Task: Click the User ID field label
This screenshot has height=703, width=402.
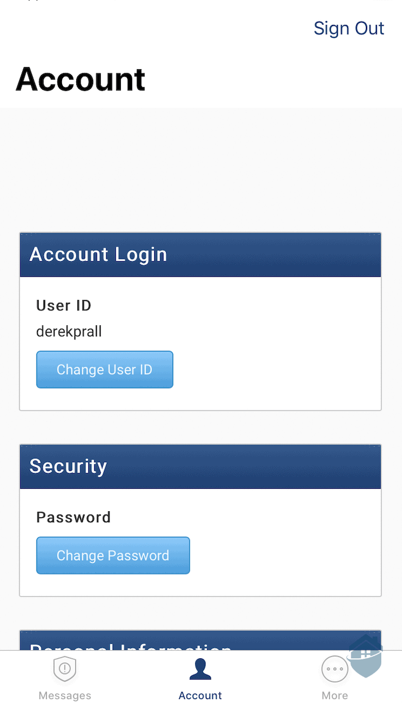Action: point(64,306)
